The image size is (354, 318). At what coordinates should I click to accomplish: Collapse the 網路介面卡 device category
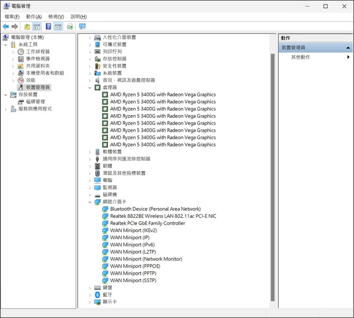(90, 202)
